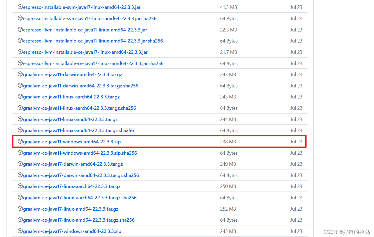This screenshot has height=237, width=374.
Task: Click package icon of graalvm java11 darwin tar.gz.sha256
Action: coord(20,85)
